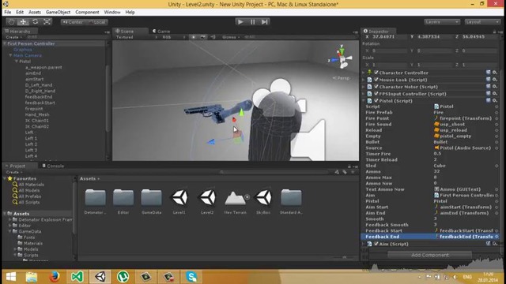506x284 pixels.
Task: Select the Hand tool in toolbar
Action: tap(11, 22)
